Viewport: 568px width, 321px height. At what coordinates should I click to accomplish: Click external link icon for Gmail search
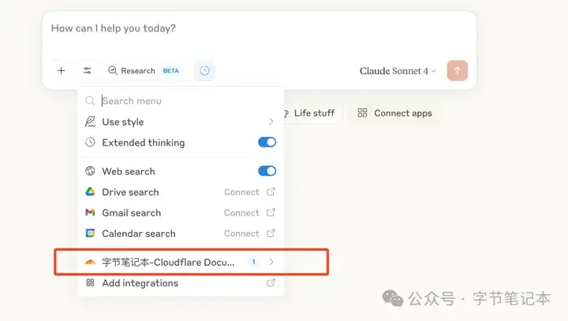click(x=271, y=212)
